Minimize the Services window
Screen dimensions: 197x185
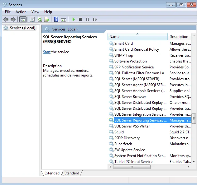[171, 5]
